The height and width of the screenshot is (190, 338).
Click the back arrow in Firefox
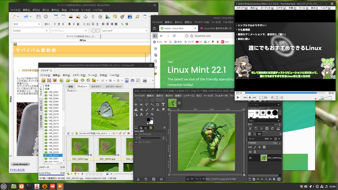(161, 36)
